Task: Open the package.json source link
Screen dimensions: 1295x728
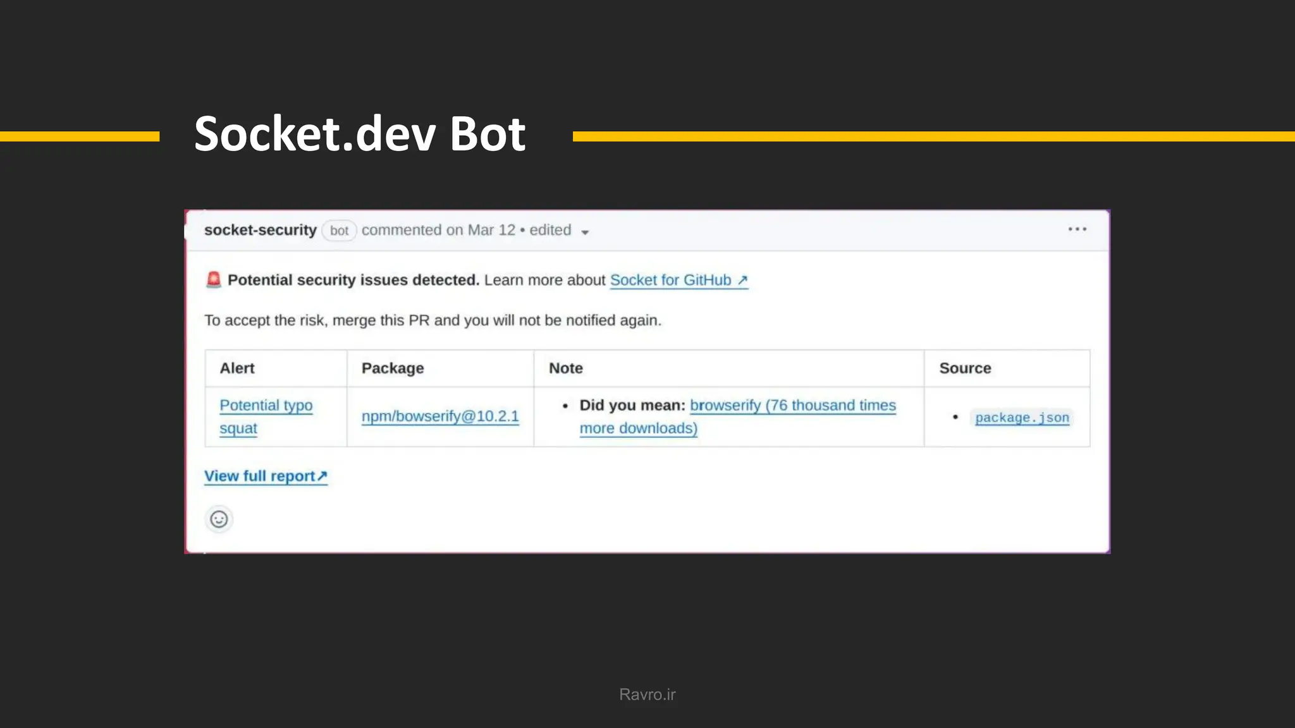Action: [1022, 418]
